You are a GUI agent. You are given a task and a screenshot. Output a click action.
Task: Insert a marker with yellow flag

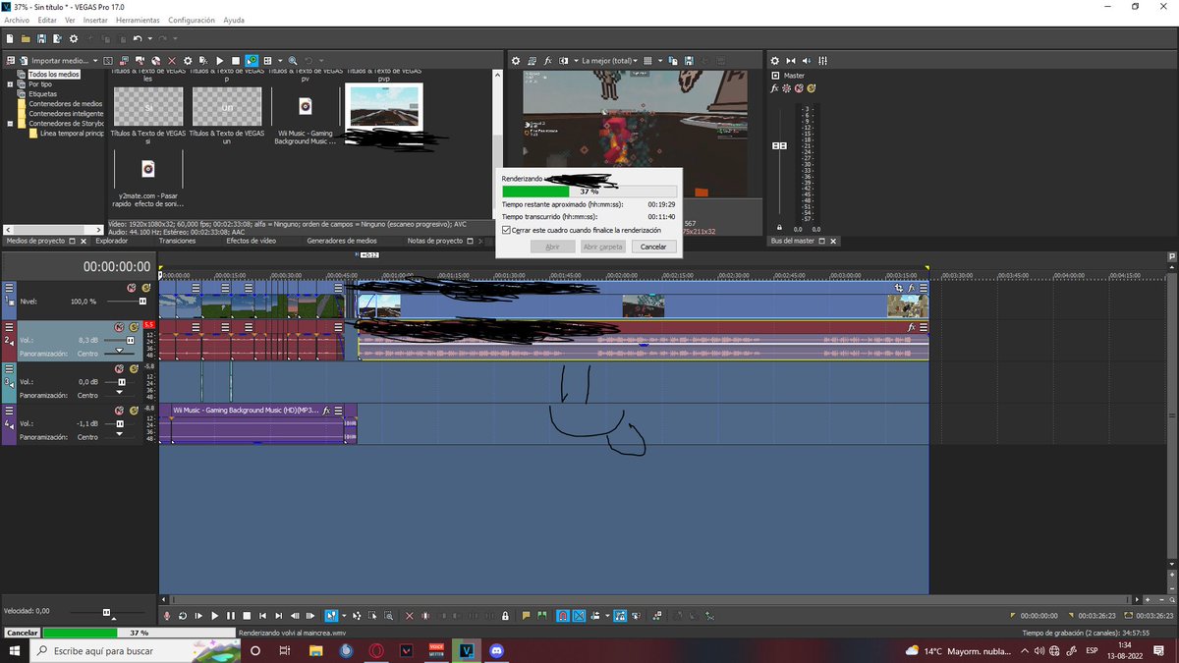point(527,616)
